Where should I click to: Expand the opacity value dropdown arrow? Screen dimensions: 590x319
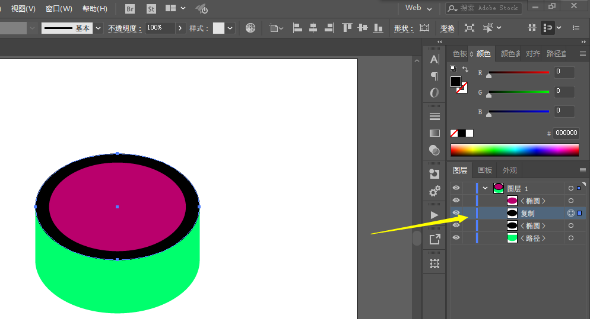pyautogui.click(x=180, y=28)
